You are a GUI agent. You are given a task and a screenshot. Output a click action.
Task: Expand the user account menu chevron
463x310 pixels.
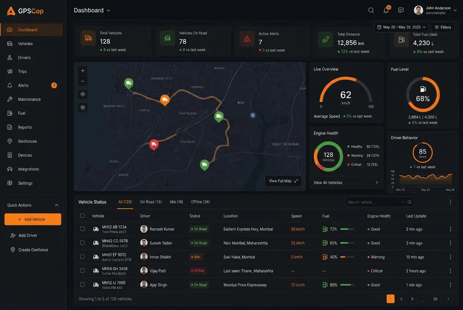coord(455,11)
